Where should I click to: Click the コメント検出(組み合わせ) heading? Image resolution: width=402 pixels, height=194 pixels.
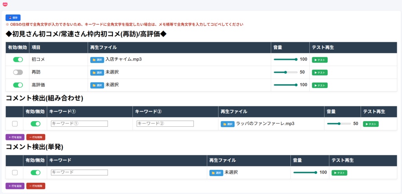(x=44, y=98)
